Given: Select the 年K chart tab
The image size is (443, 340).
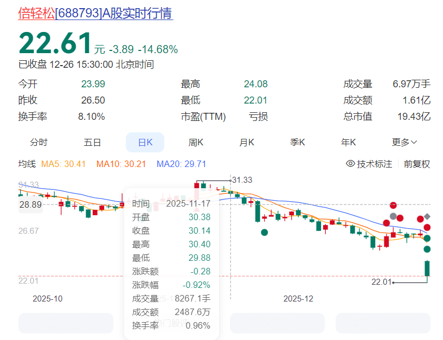Looking at the screenshot, I should [348, 142].
